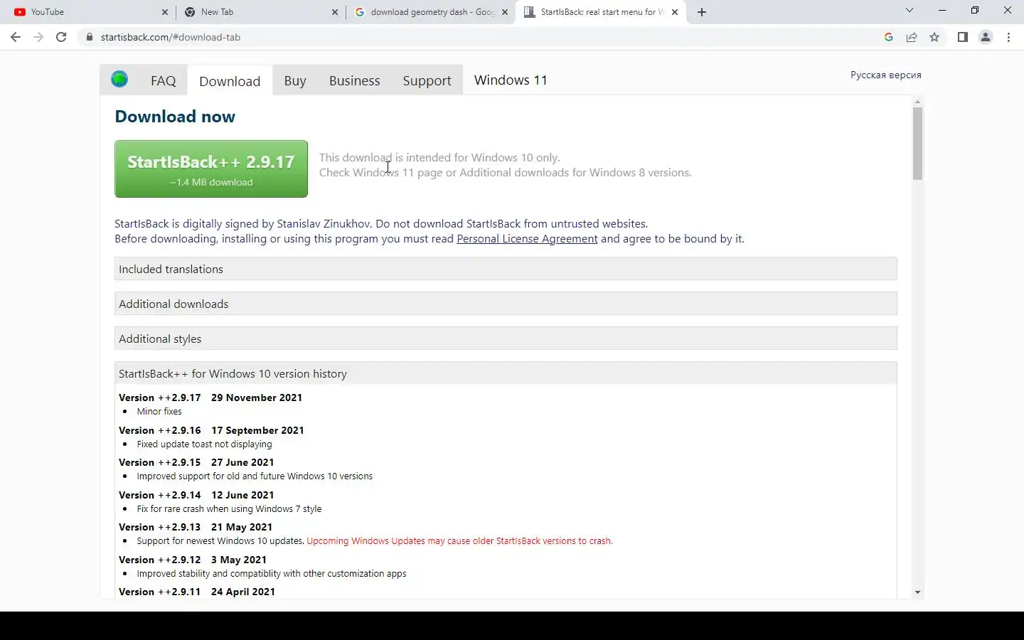Click the Google icon in address bar
The width and height of the screenshot is (1024, 640).
(x=889, y=37)
